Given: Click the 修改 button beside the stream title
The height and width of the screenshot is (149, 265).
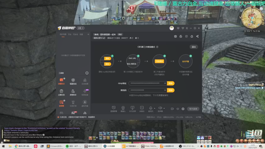Looking at the screenshot, I should [x=120, y=34].
